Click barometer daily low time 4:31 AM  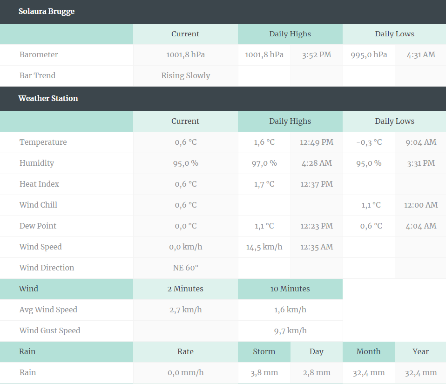(x=421, y=54)
